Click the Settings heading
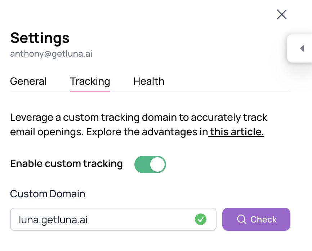The width and height of the screenshot is (312, 251). point(40,38)
